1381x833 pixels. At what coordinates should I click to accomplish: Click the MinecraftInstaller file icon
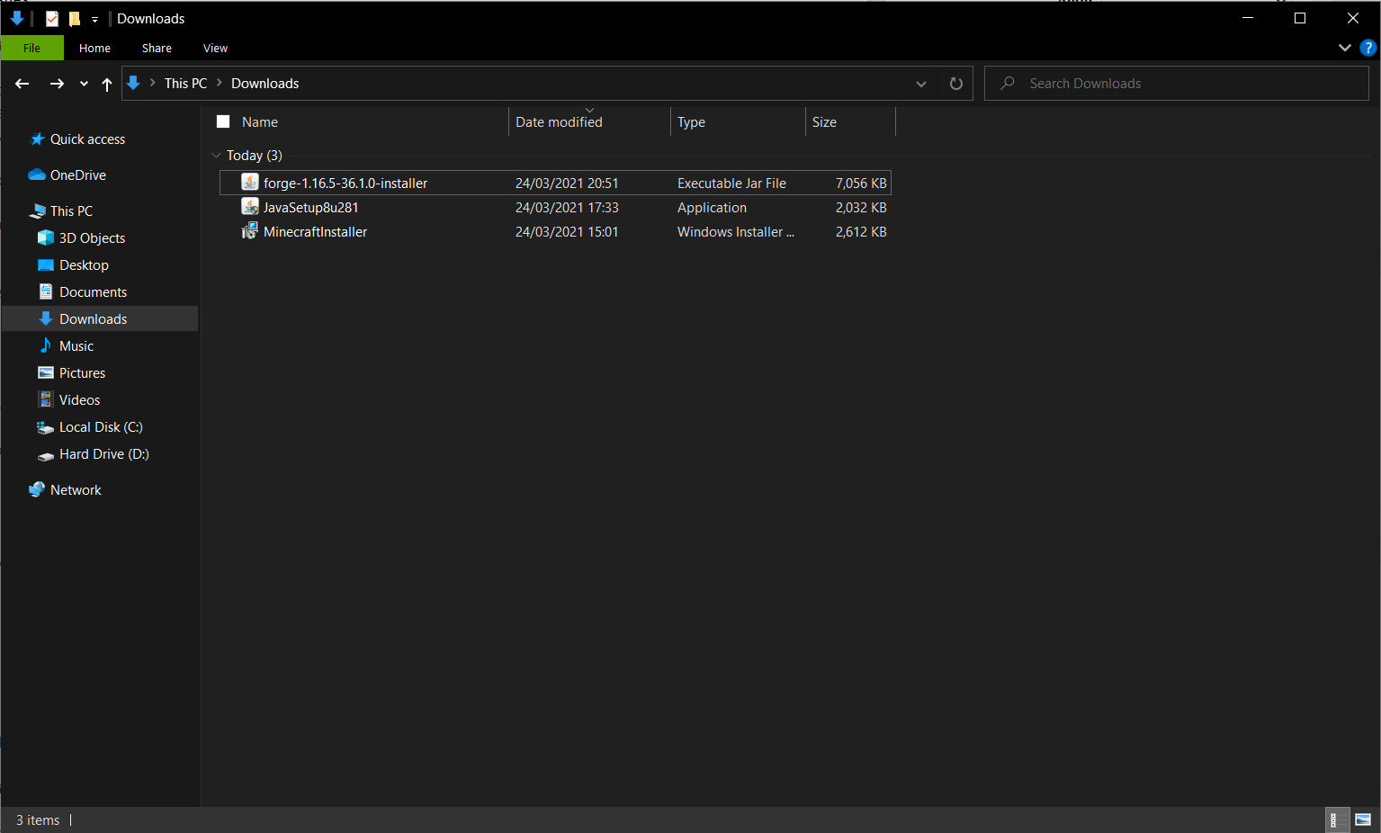coord(250,231)
